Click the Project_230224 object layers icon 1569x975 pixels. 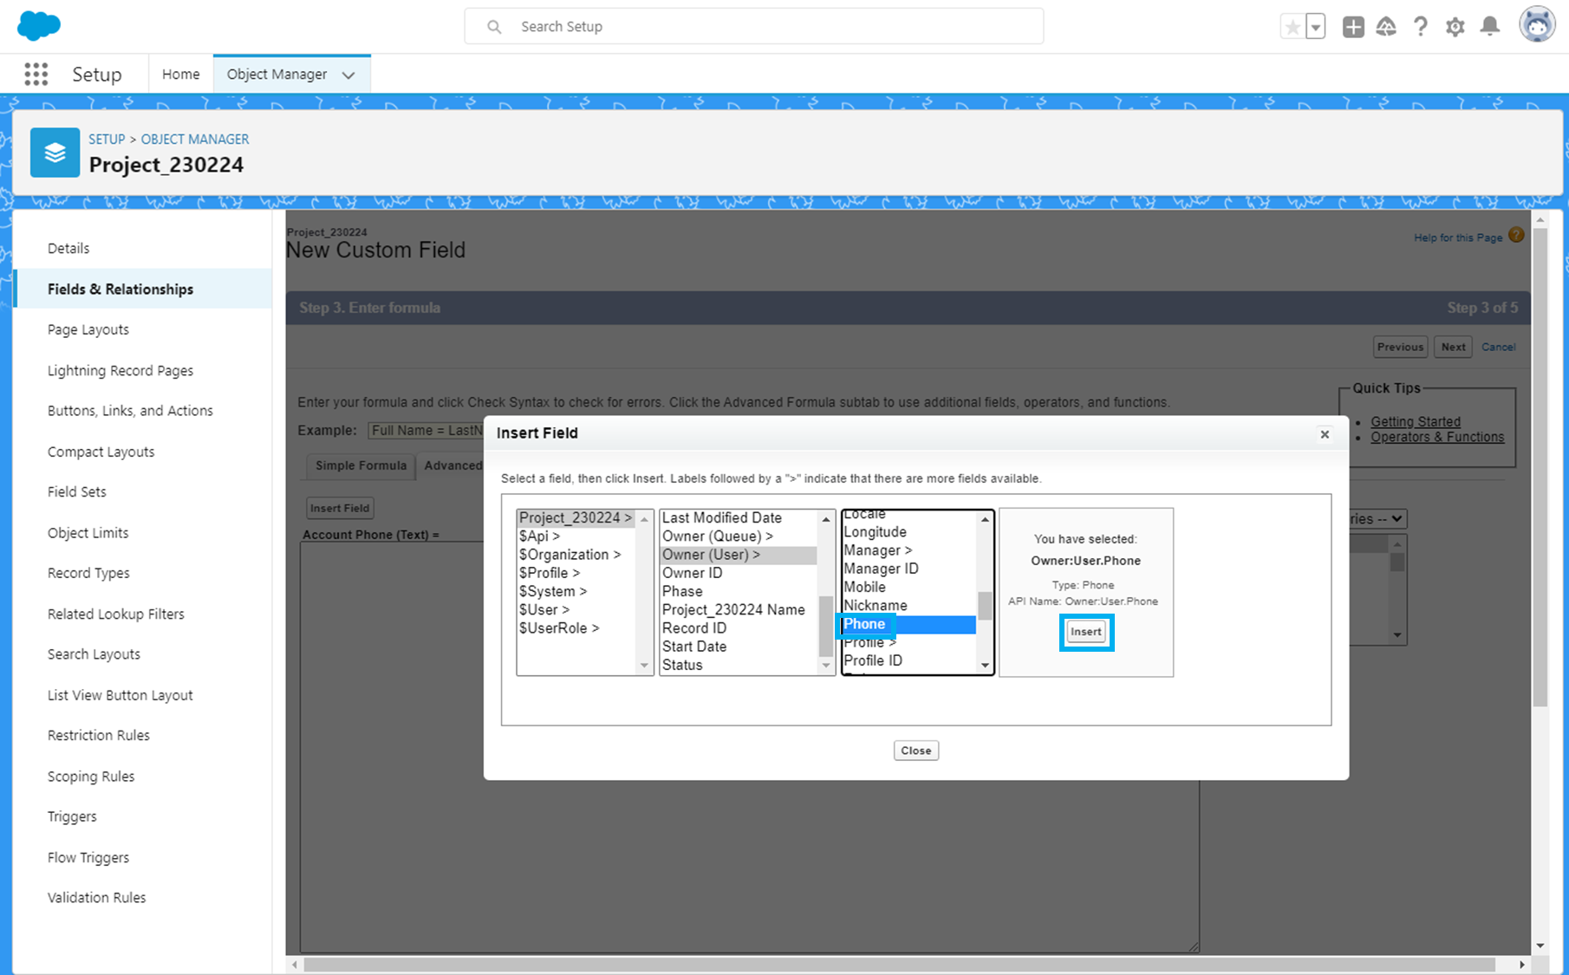tap(55, 153)
